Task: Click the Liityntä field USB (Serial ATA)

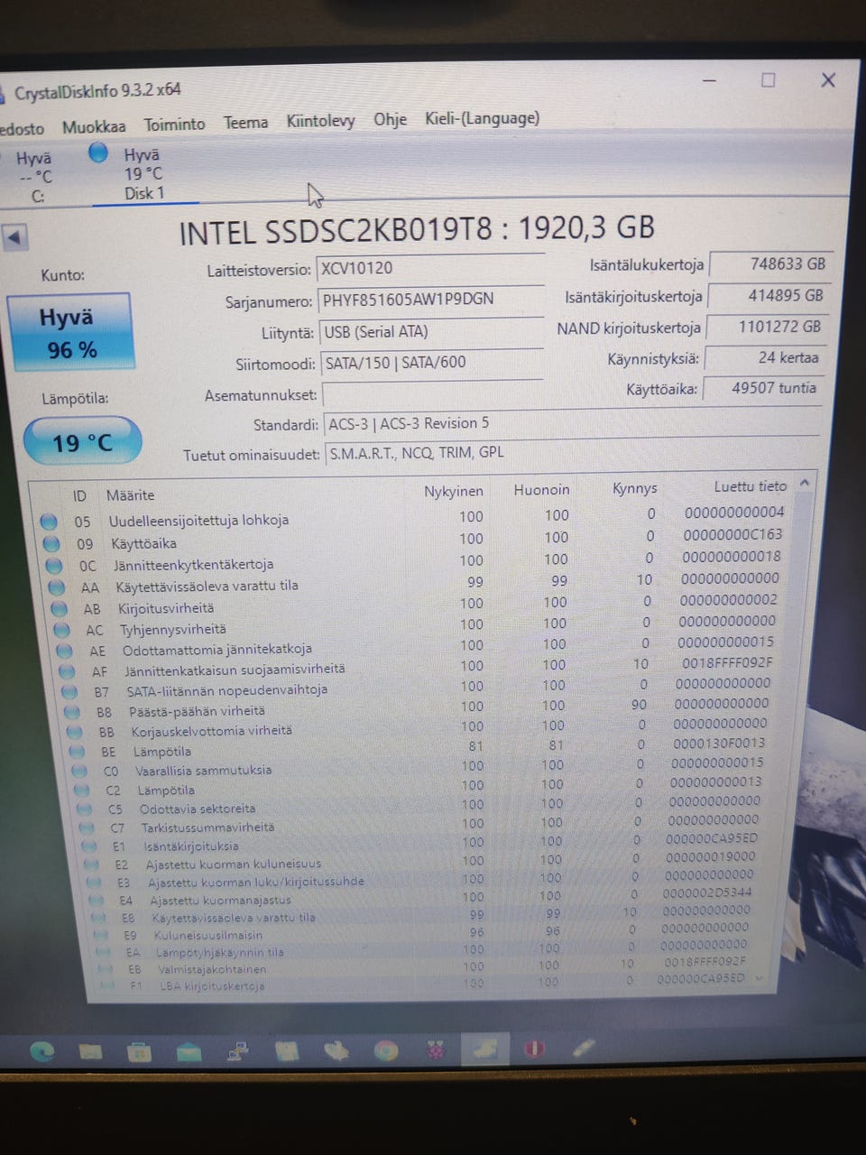Action: (430, 331)
